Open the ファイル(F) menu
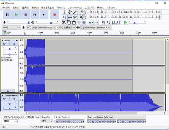This screenshot has width=169, height=130. pyautogui.click(x=5, y=8)
